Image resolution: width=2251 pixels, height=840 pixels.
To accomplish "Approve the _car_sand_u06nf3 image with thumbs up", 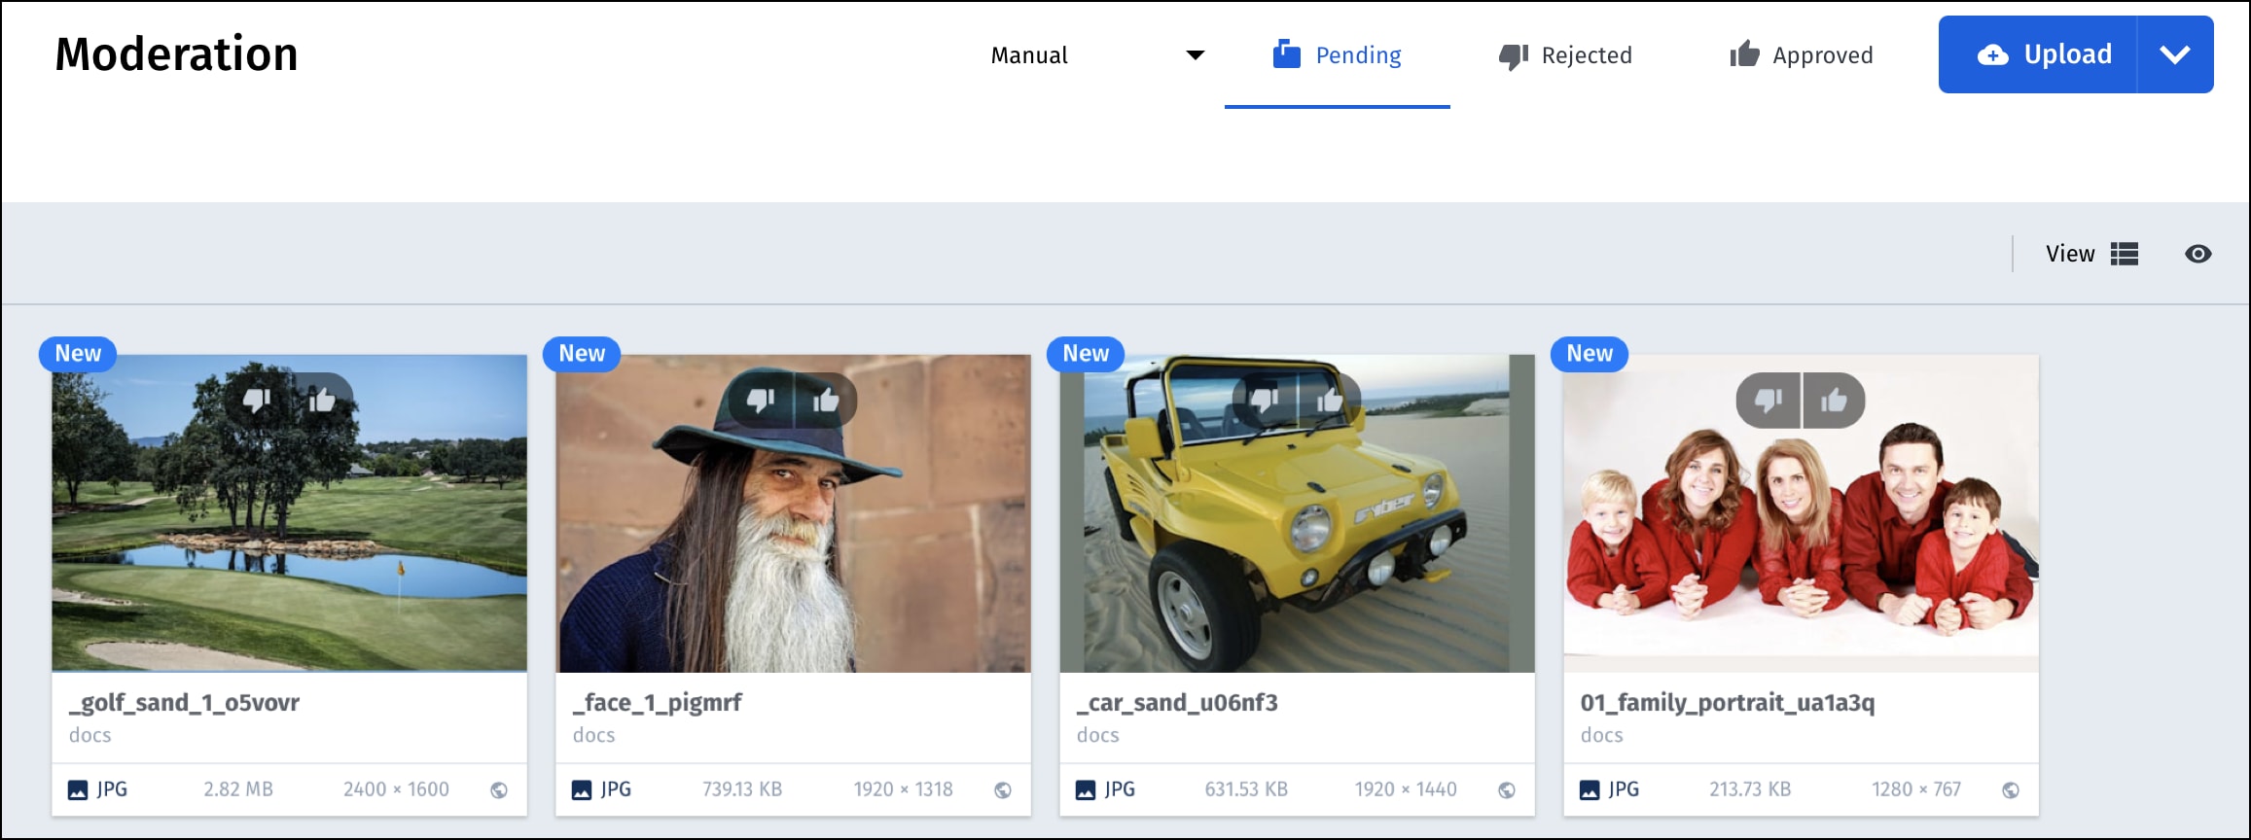I will 1330,400.
